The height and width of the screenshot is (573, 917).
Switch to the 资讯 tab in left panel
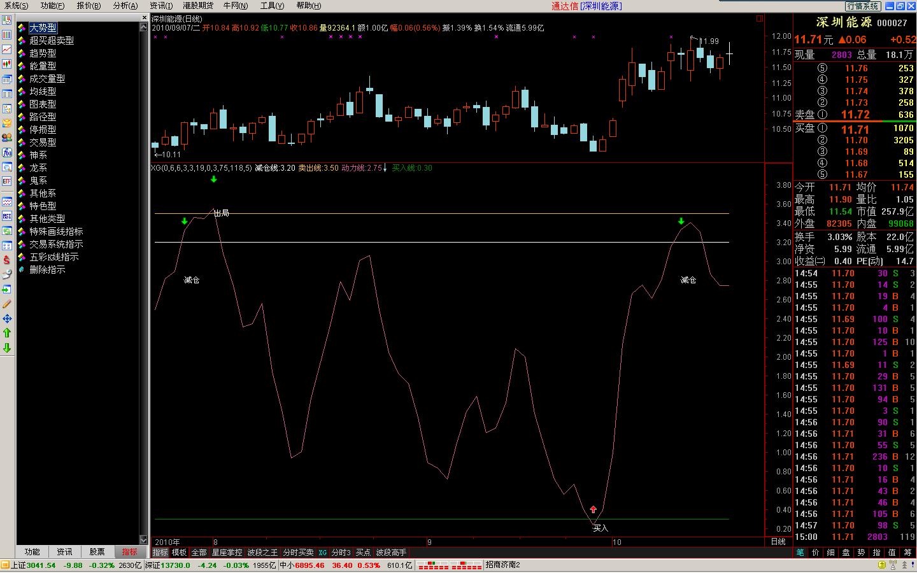(x=65, y=552)
